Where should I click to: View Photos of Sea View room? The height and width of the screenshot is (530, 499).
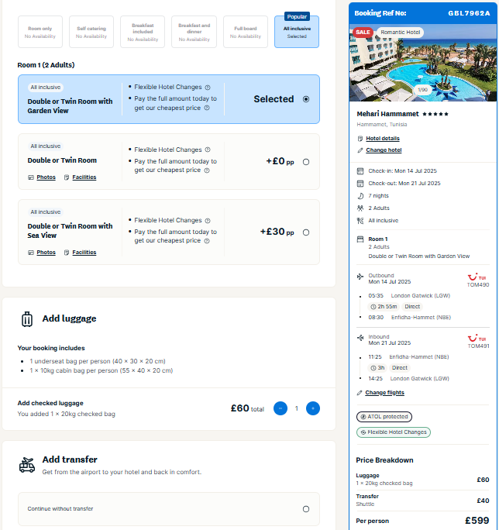46,252
